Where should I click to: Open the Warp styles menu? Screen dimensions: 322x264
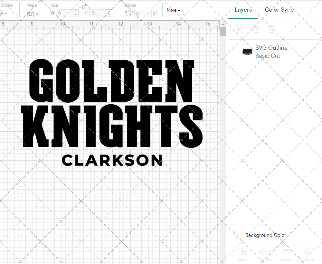click(x=36, y=13)
